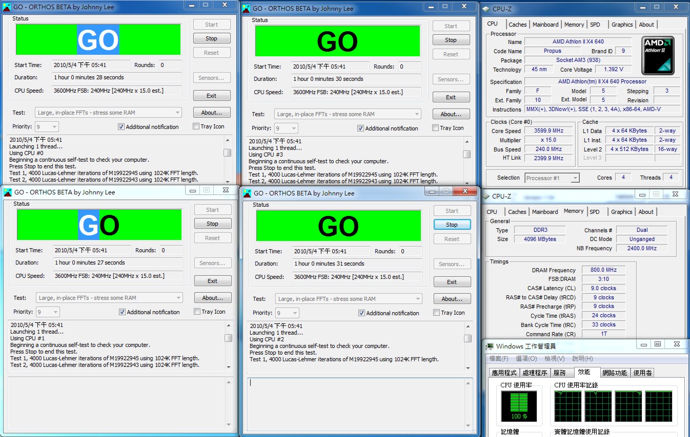This screenshot has width=690, height=437.
Task: Enable Tray Icon in ORTHOS CPU #0 window
Action: [196, 126]
